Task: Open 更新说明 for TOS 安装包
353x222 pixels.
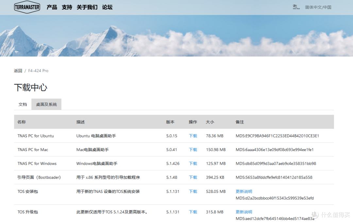Action: (x=244, y=191)
